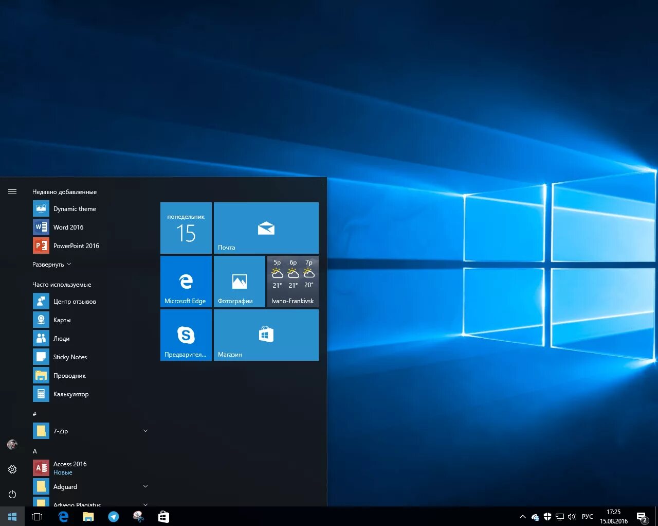Image resolution: width=658 pixels, height=526 pixels.
Task: Open the calendar tile showing 15
Action: (x=186, y=228)
